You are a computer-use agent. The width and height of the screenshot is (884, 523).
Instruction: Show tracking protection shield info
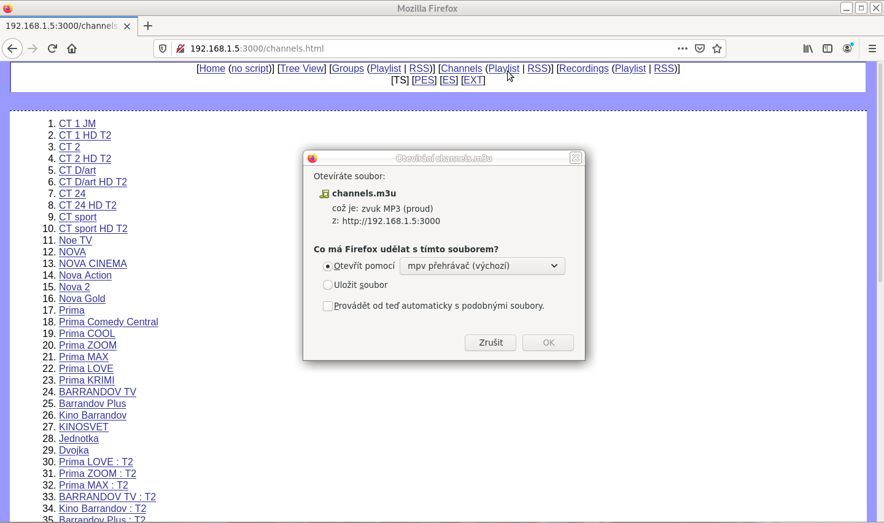click(163, 48)
